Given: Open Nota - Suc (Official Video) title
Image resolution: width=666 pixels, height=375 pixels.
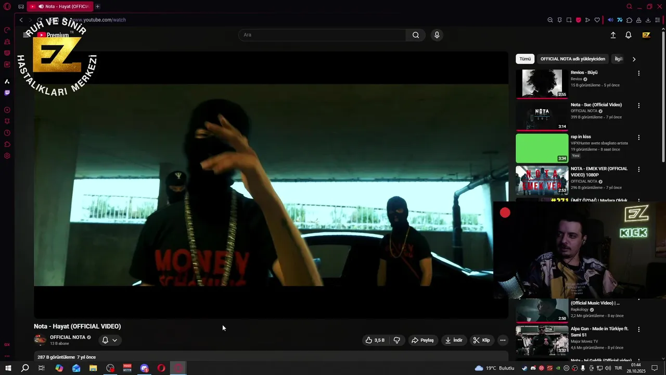Looking at the screenshot, I should click(596, 105).
